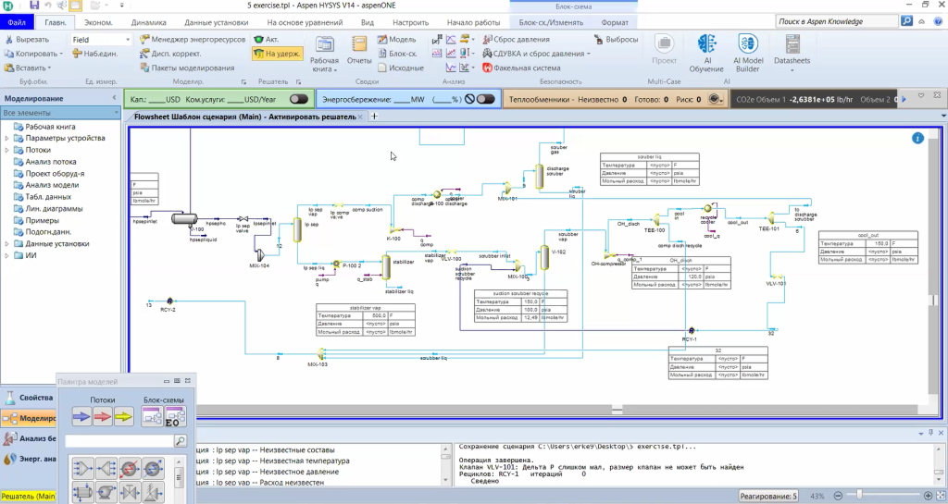Viewport: 948px width, 504px height.
Task: Click the palette search magnifier button
Action: pos(180,441)
